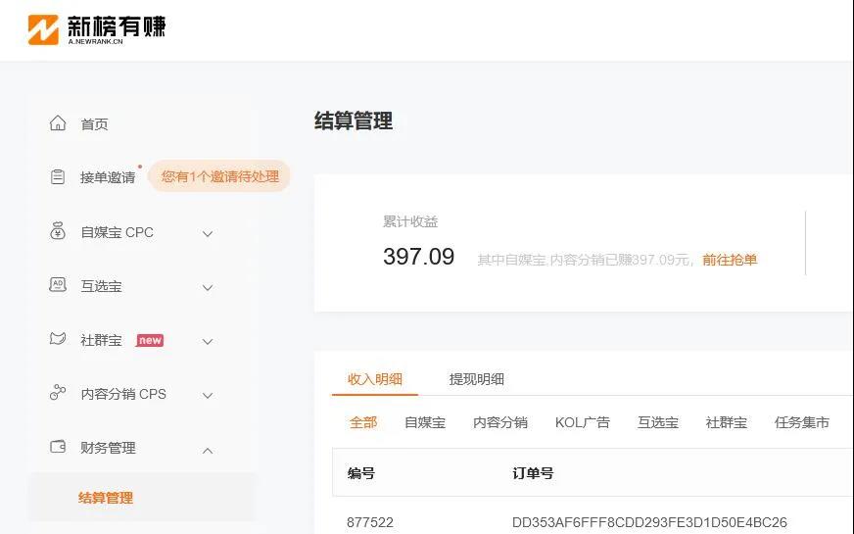Click the 首页 home icon
The height and width of the screenshot is (534, 854).
click(58, 123)
